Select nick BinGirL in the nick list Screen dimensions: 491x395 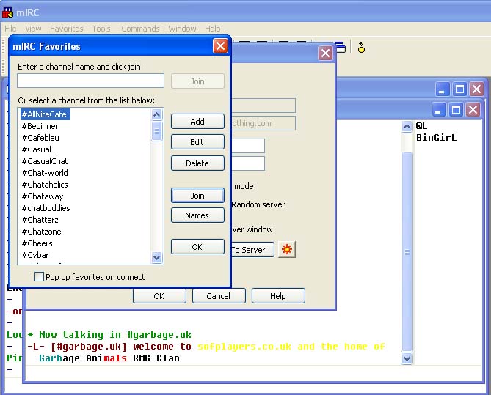tap(436, 138)
